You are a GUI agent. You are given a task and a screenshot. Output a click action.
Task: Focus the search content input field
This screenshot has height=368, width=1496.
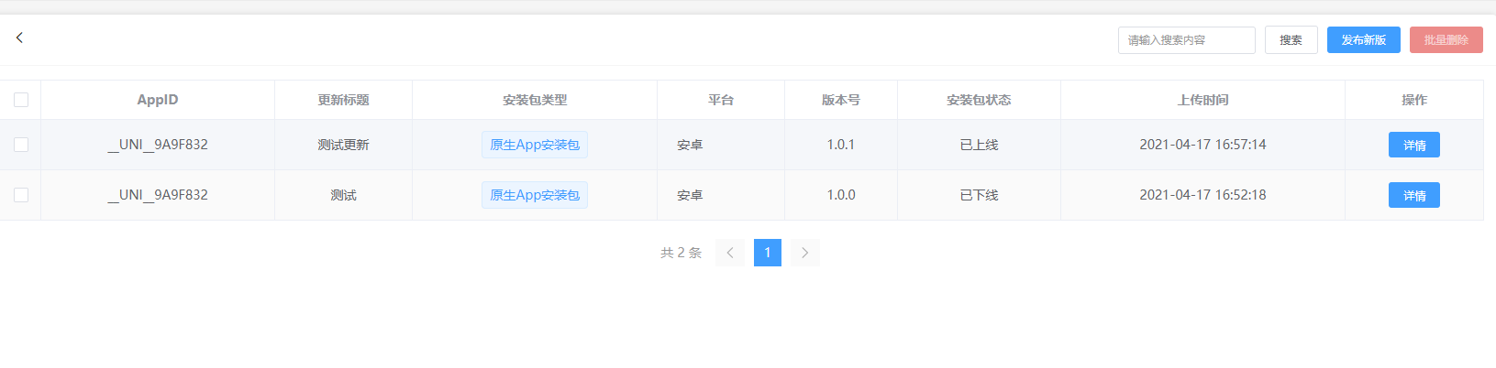(x=1186, y=40)
